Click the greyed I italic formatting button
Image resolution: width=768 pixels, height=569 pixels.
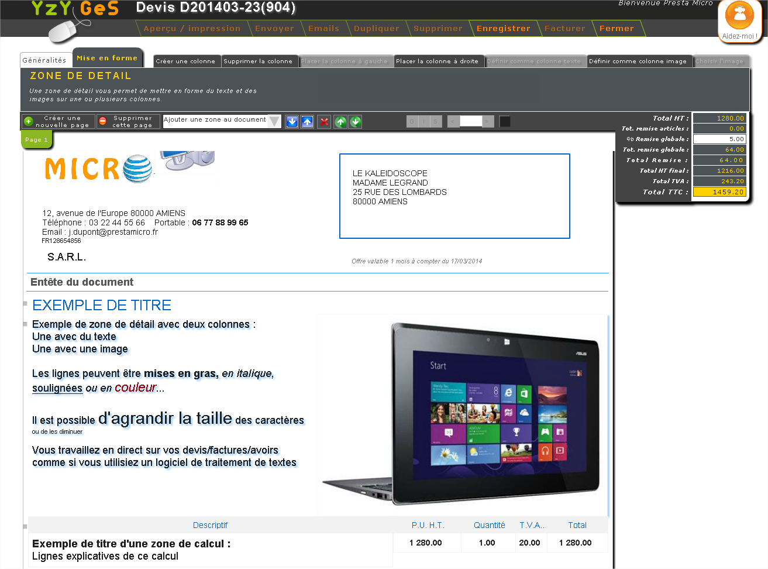click(x=423, y=121)
